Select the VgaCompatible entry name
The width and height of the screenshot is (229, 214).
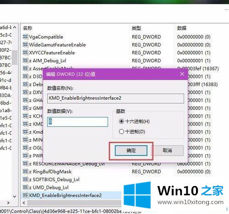click(x=46, y=37)
